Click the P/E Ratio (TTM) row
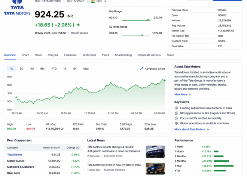Viewport: 247px width, 176px height. click(205, 36)
